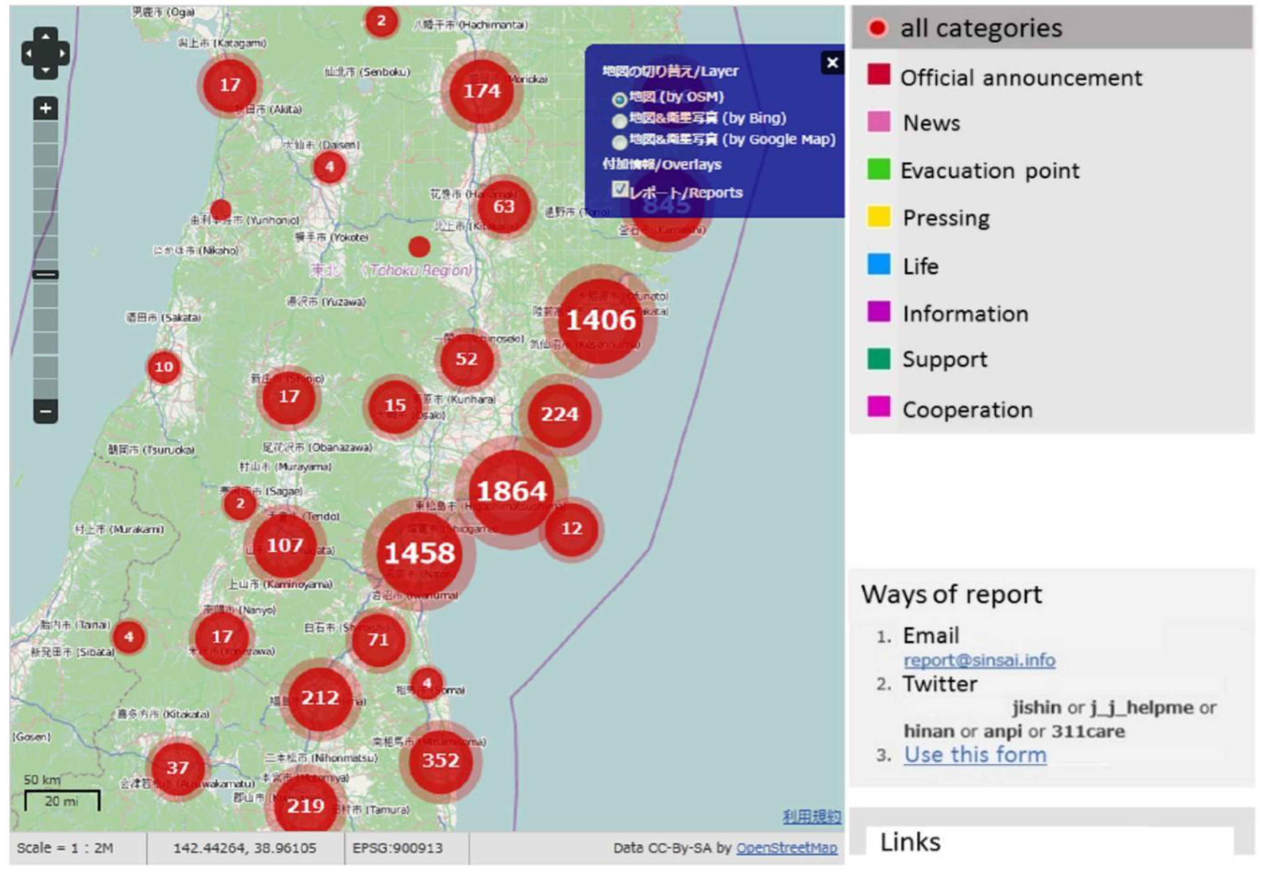Toggle the Reports overlay checkbox
This screenshot has width=1261, height=870.
(619, 189)
